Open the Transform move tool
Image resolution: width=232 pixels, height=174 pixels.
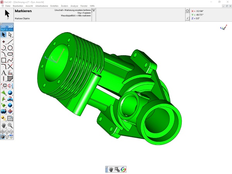click(3, 86)
